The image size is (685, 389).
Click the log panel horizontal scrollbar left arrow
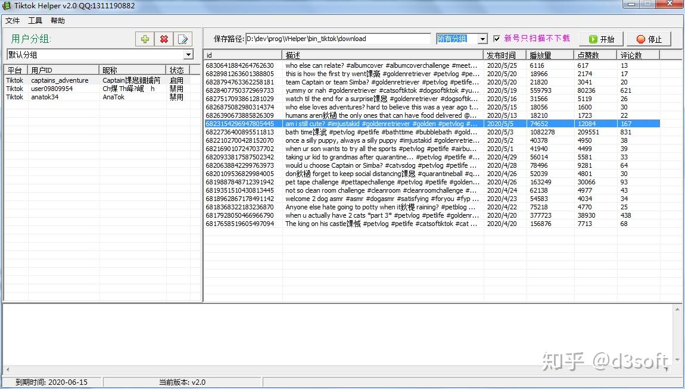(7, 369)
